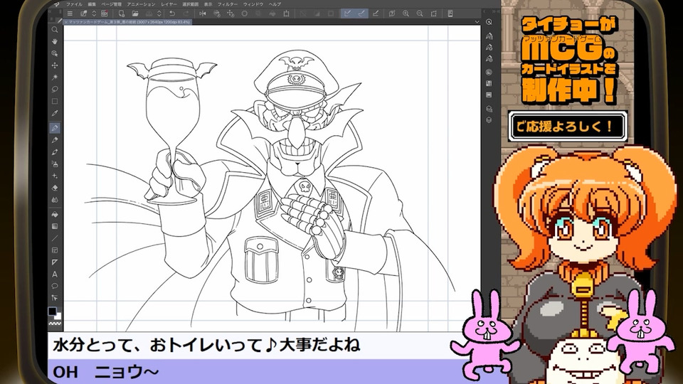Select the Zoom magnifier tool
The width and height of the screenshot is (683, 384).
[x=55, y=30]
